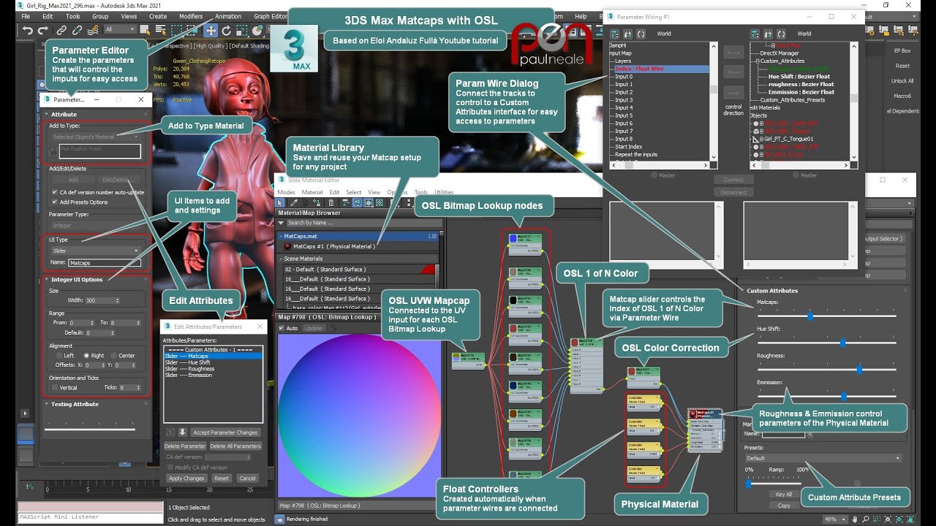Open the Animation menu
The image size is (936, 526).
[x=228, y=16]
